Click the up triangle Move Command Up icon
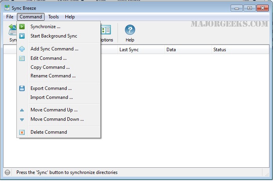The width and height of the screenshot is (273, 181). coord(22,110)
